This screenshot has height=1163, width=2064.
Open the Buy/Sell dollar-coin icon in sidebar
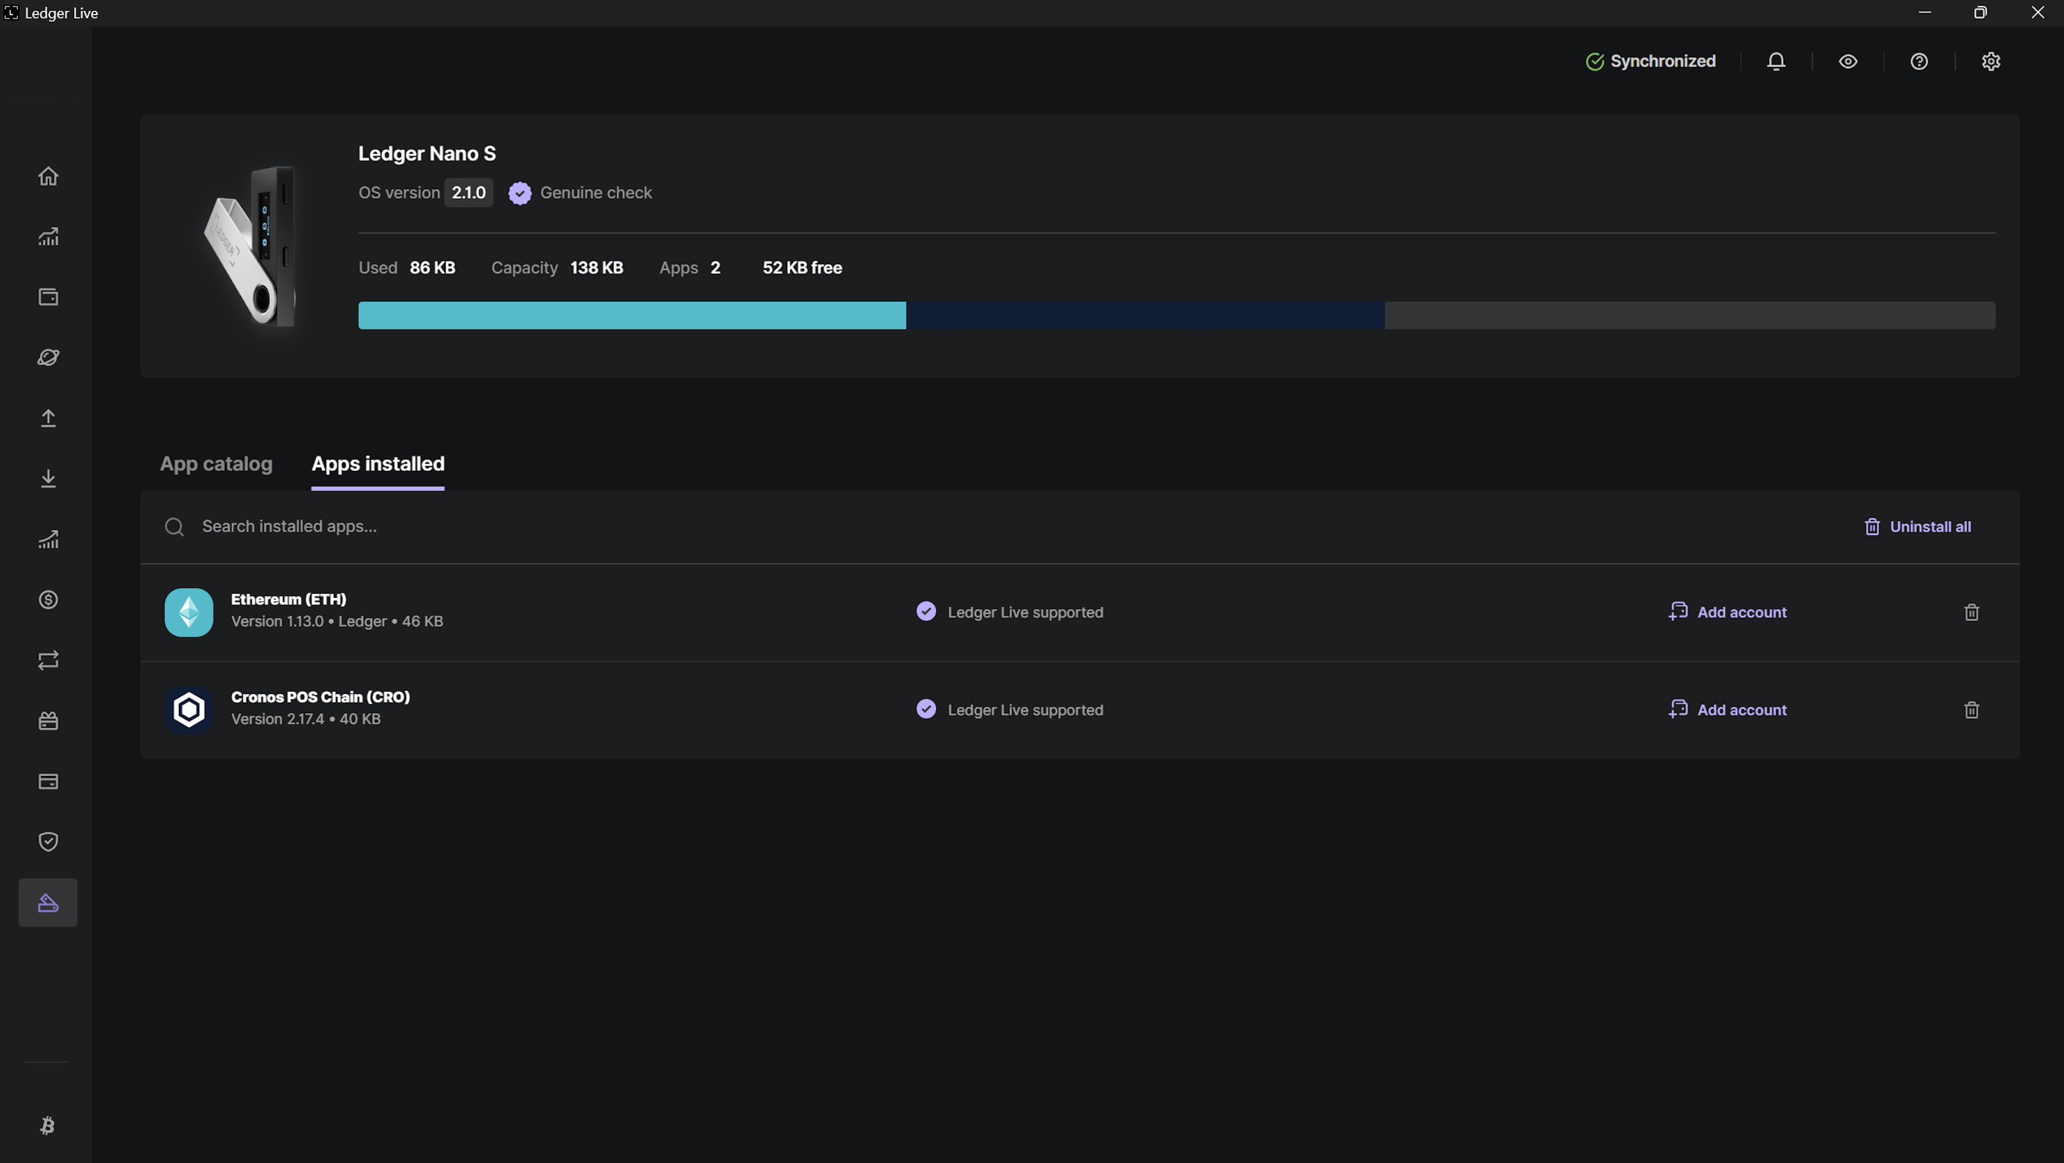pos(48,599)
